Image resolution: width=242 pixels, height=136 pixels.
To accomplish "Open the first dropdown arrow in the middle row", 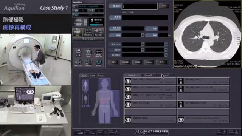I will 143,50.
